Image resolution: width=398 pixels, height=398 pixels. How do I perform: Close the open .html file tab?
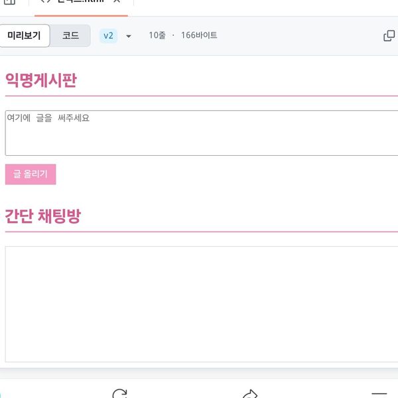pos(117,3)
